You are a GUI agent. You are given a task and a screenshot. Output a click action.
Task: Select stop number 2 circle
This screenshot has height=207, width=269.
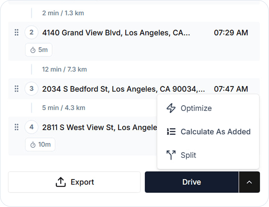tap(32, 33)
